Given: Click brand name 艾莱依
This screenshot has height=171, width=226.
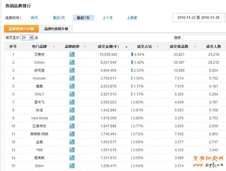Looking at the screenshot, I should tap(39, 54).
